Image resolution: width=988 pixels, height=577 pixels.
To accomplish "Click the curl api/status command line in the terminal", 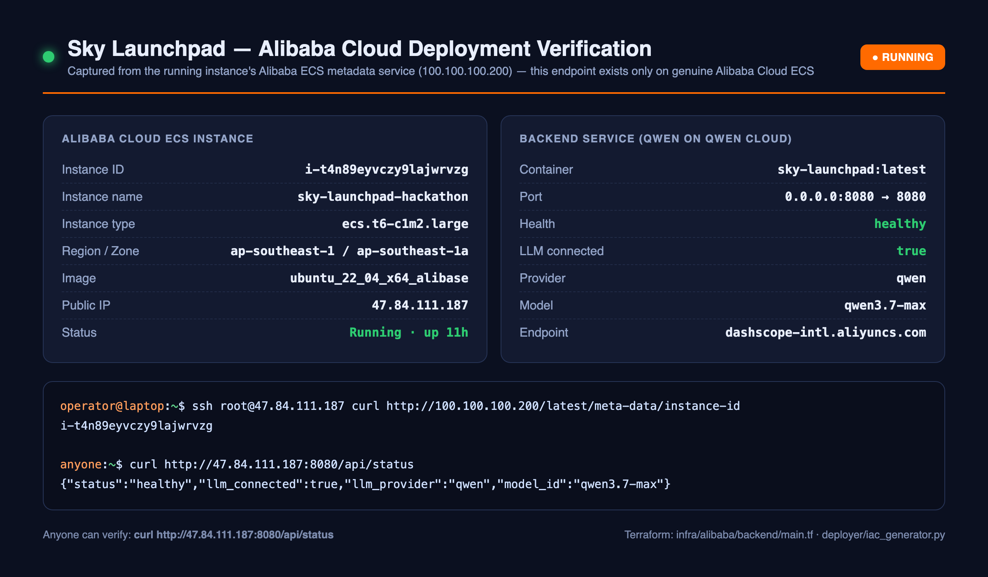I will tap(237, 465).
